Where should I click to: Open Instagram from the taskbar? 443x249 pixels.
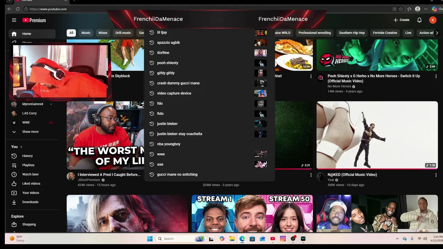(283, 239)
